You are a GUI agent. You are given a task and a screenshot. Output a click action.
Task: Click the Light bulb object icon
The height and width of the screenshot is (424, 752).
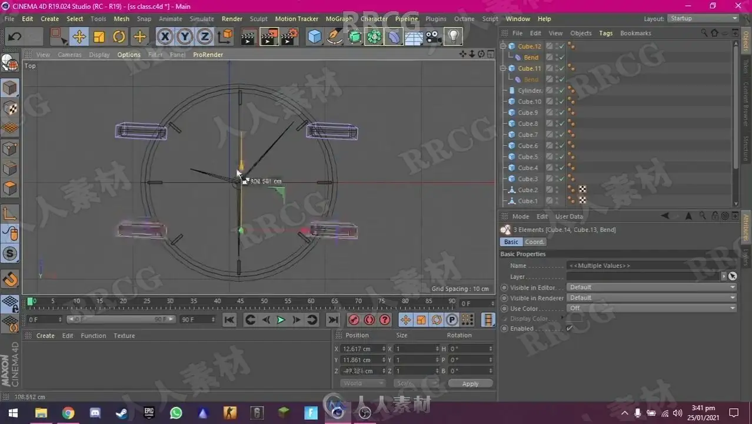coord(452,37)
